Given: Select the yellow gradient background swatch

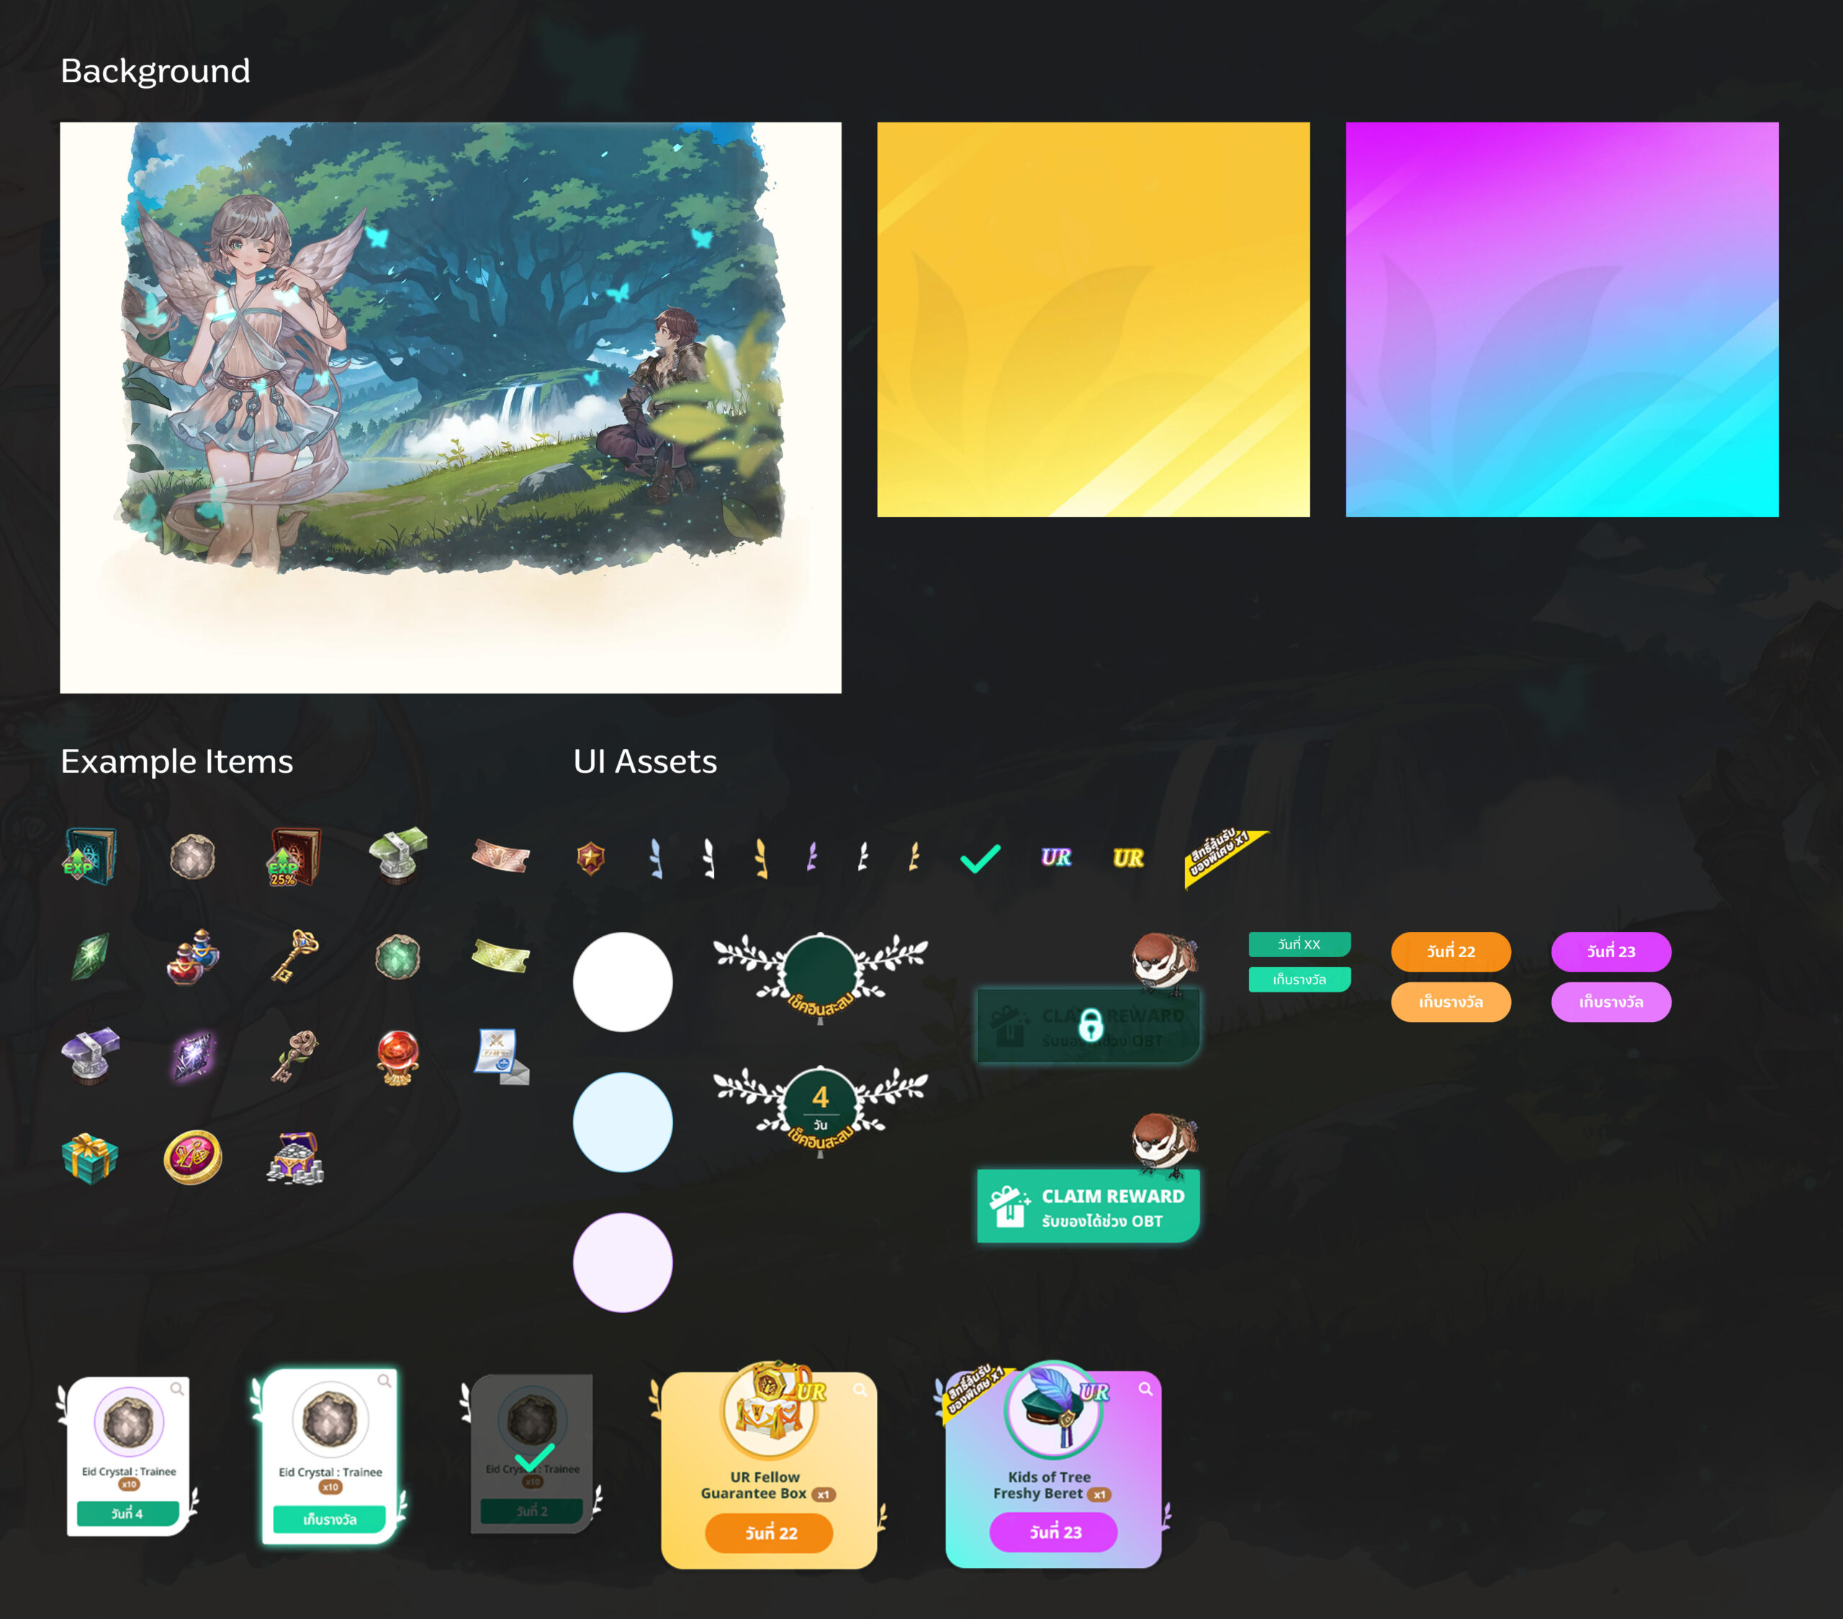Looking at the screenshot, I should tap(1093, 319).
